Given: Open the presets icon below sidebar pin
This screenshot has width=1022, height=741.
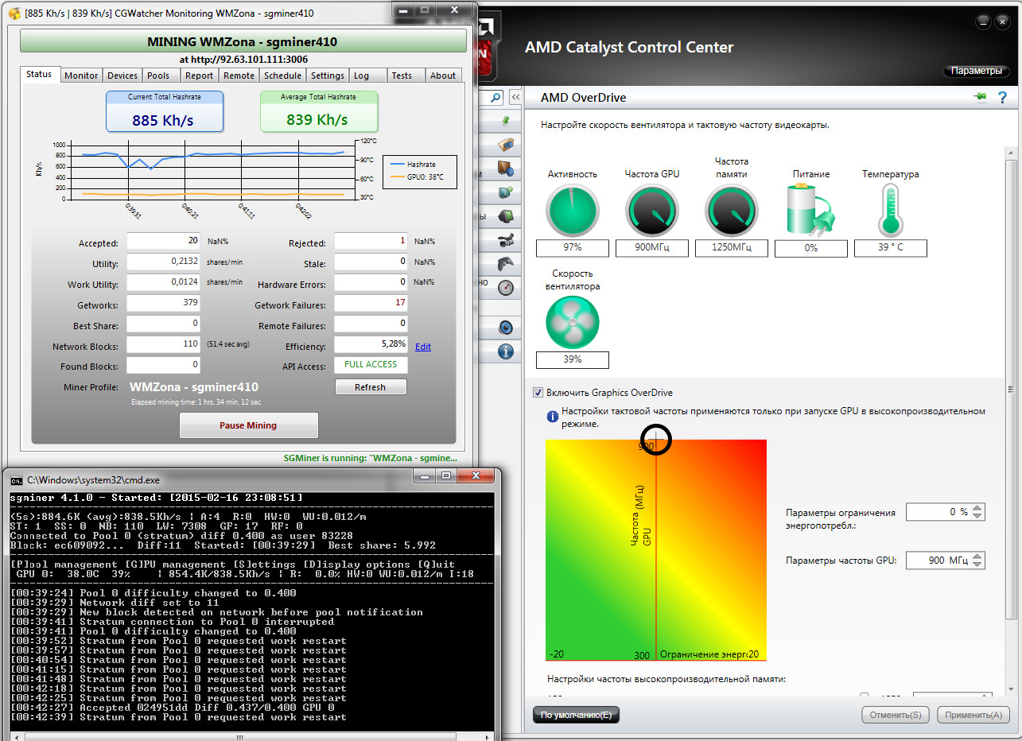Looking at the screenshot, I should point(505,145).
